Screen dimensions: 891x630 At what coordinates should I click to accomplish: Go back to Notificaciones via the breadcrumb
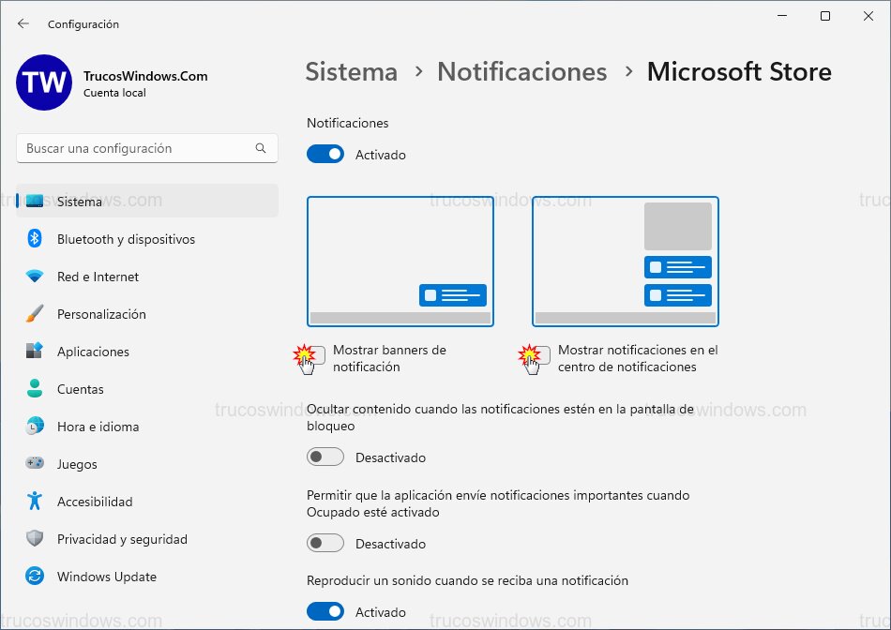[x=522, y=71]
